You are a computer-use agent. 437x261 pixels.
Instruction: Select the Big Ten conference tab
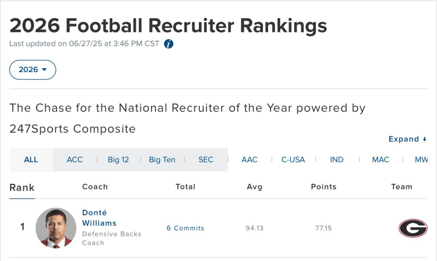162,159
